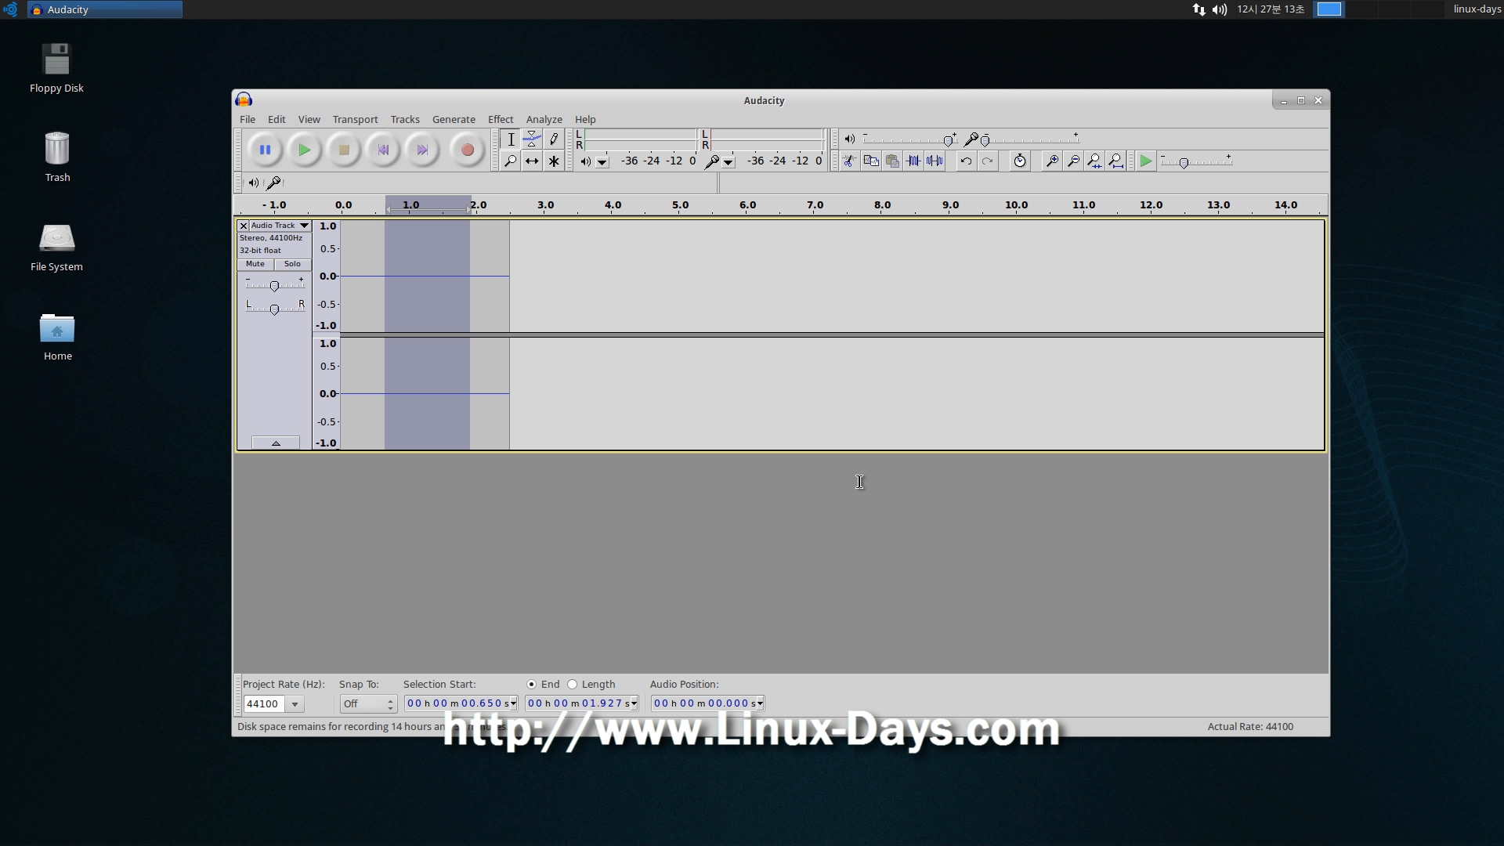The image size is (1504, 846).
Task: Open the Edit menu
Action: coord(277,120)
